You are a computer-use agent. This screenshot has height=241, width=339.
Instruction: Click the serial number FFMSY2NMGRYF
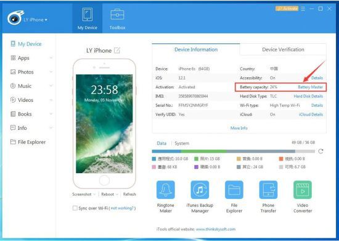pyautogui.click(x=193, y=105)
